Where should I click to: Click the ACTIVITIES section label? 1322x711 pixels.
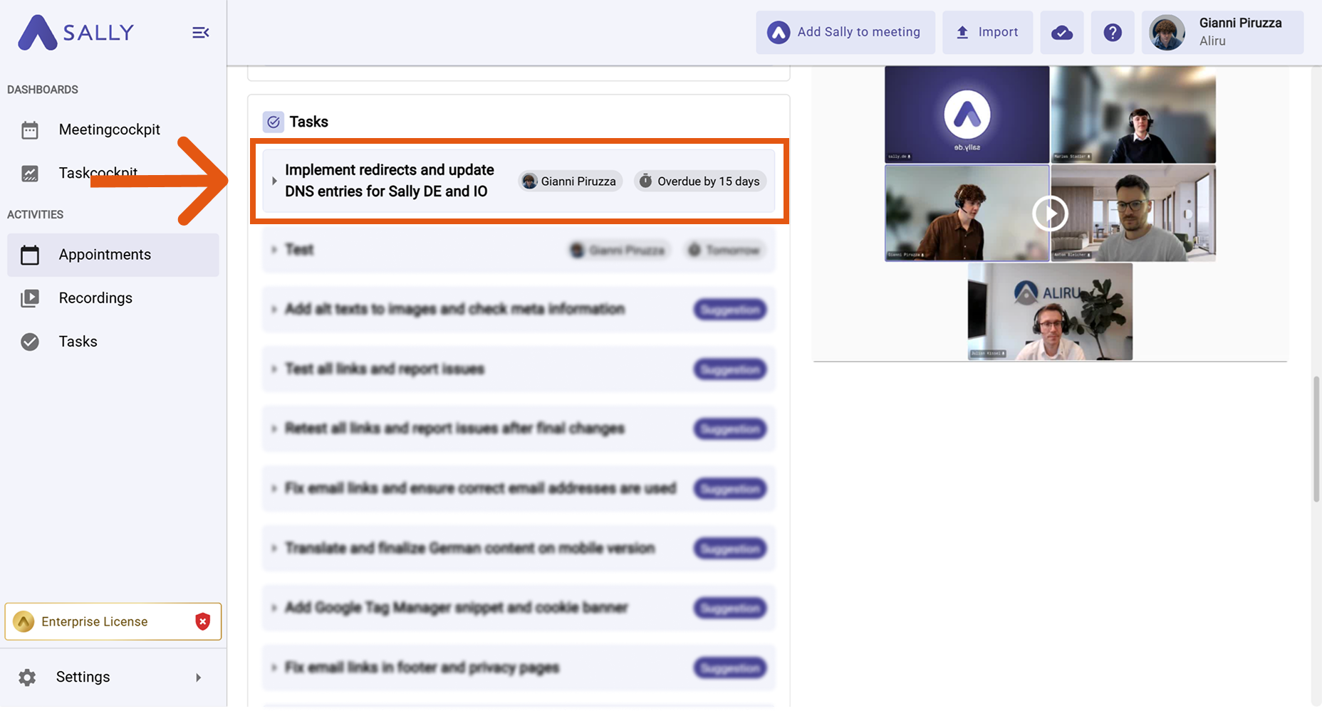[x=35, y=214]
